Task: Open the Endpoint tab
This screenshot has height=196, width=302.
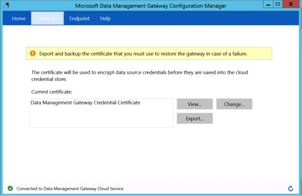Action: point(79,18)
